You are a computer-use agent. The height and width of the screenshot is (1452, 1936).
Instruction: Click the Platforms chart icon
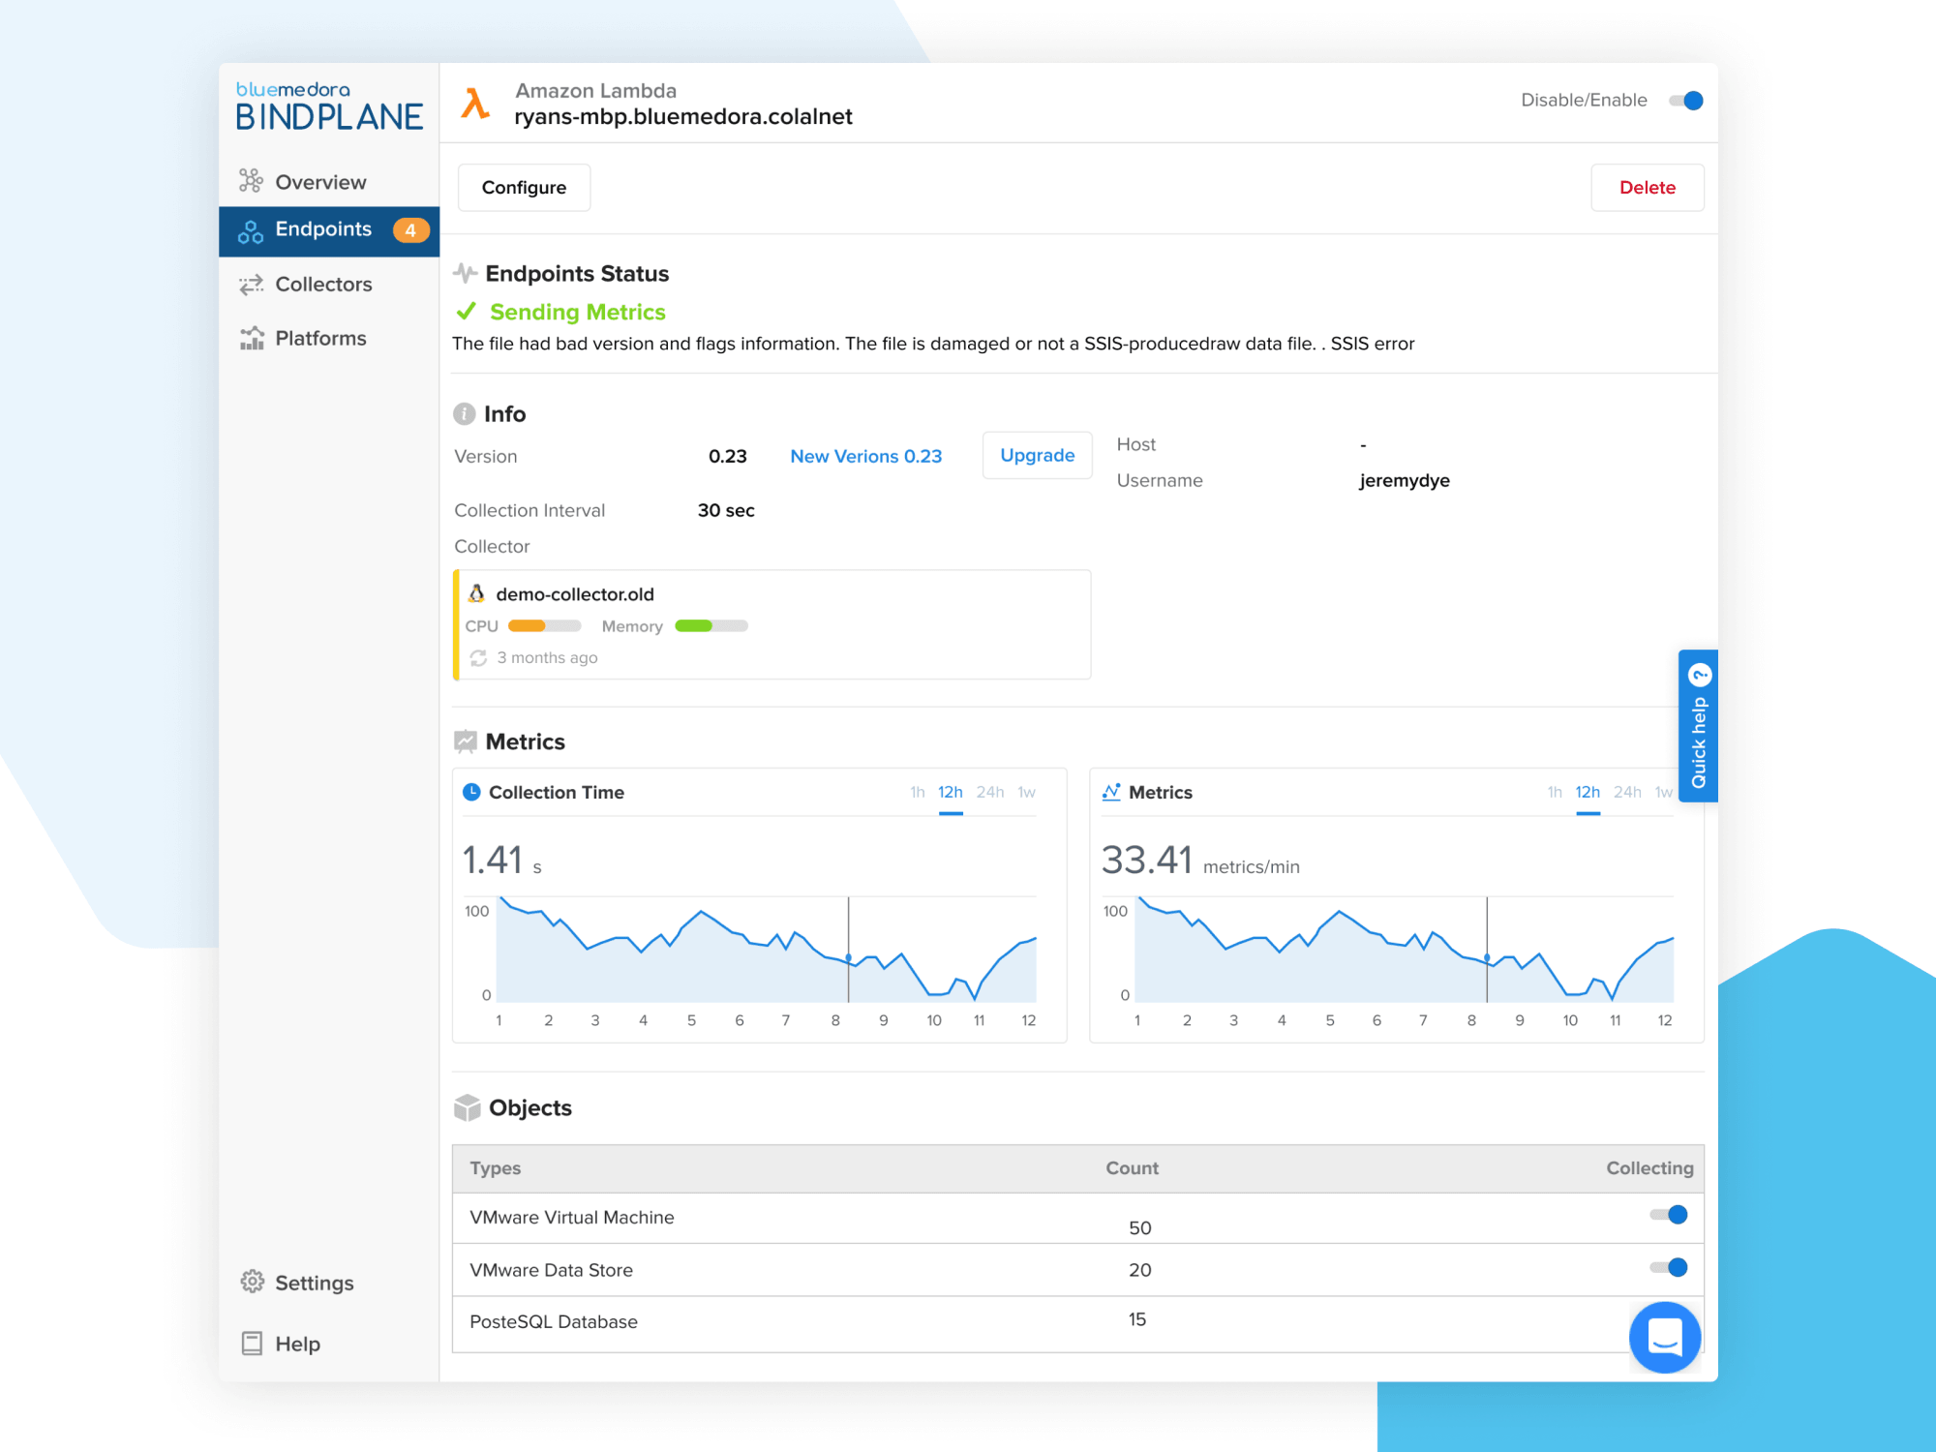(x=252, y=338)
